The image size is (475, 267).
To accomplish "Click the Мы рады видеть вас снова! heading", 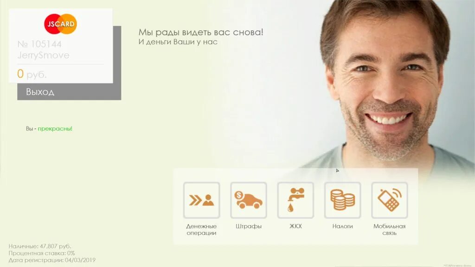I will pos(201,32).
